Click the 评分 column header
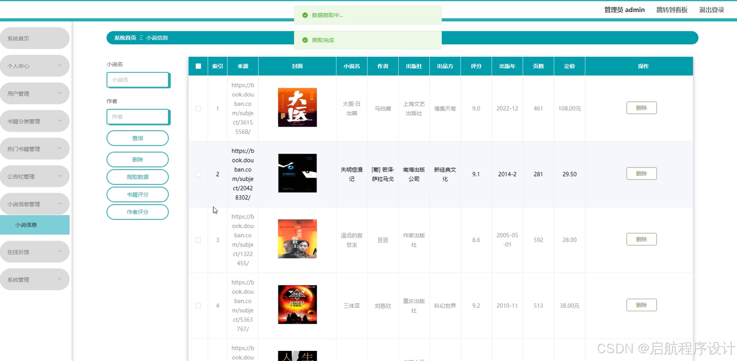 point(476,66)
